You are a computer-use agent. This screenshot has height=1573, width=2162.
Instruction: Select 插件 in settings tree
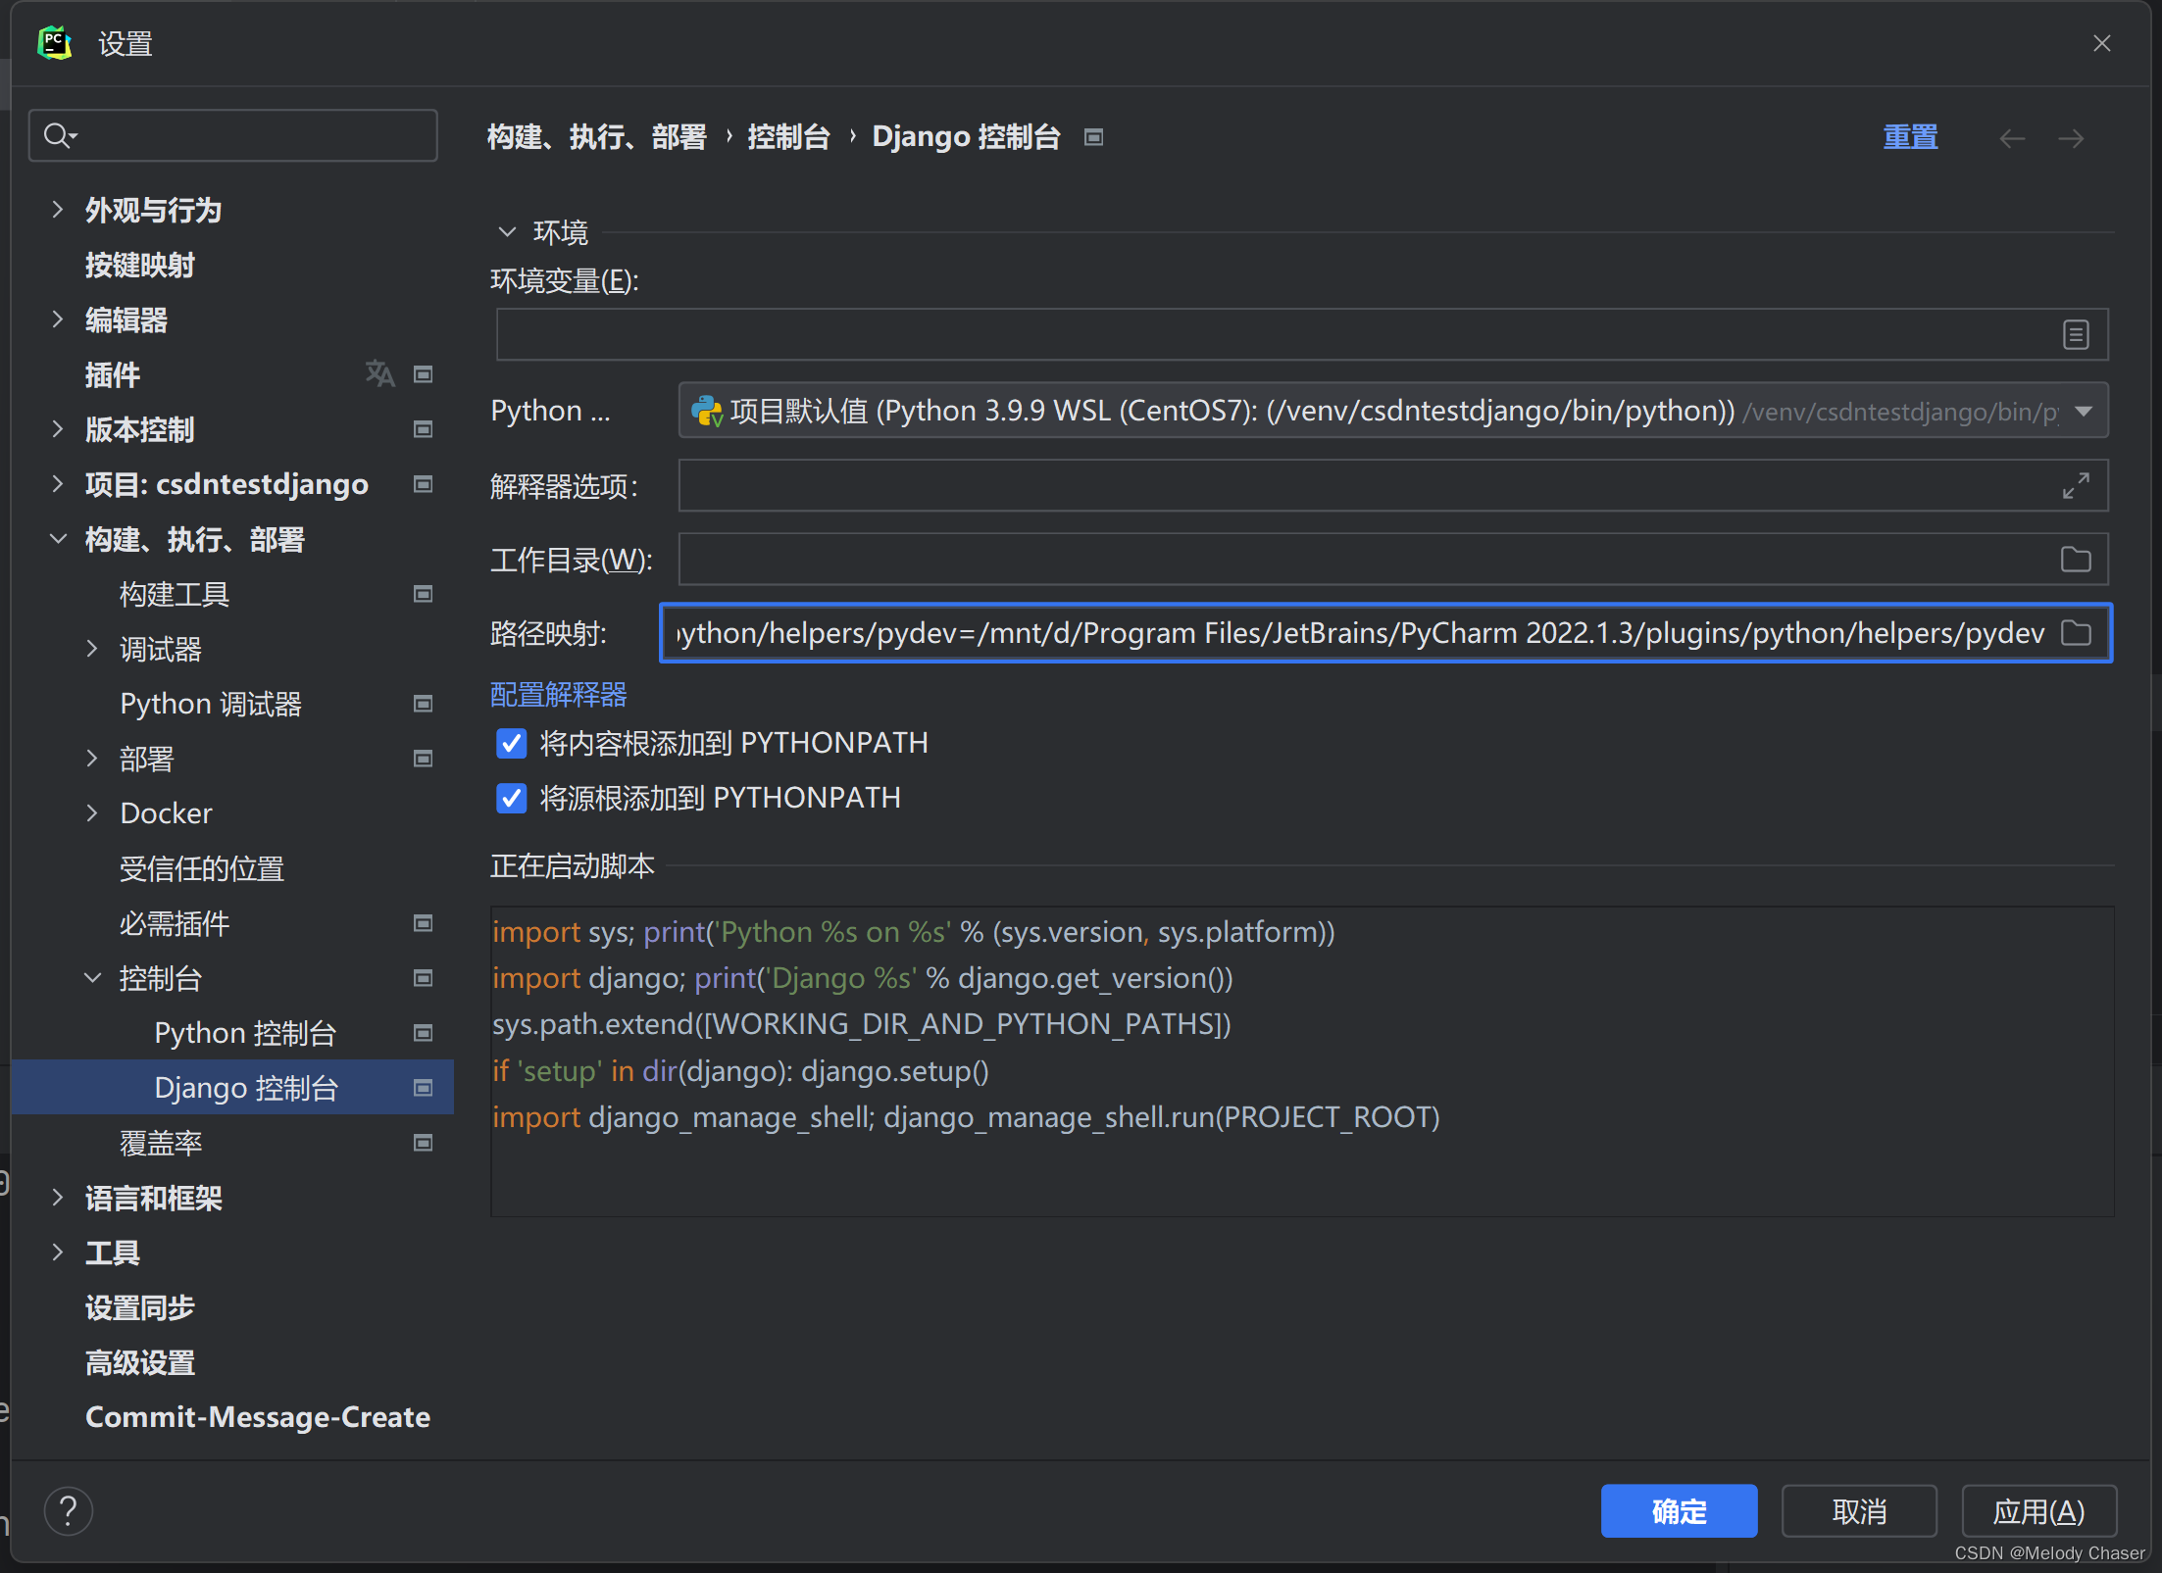point(113,374)
